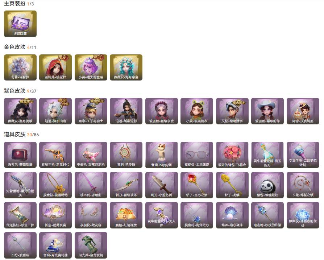Open the 莉莉-瑶台梦 gold skin
Screen dimensions: 324x260
[20, 67]
